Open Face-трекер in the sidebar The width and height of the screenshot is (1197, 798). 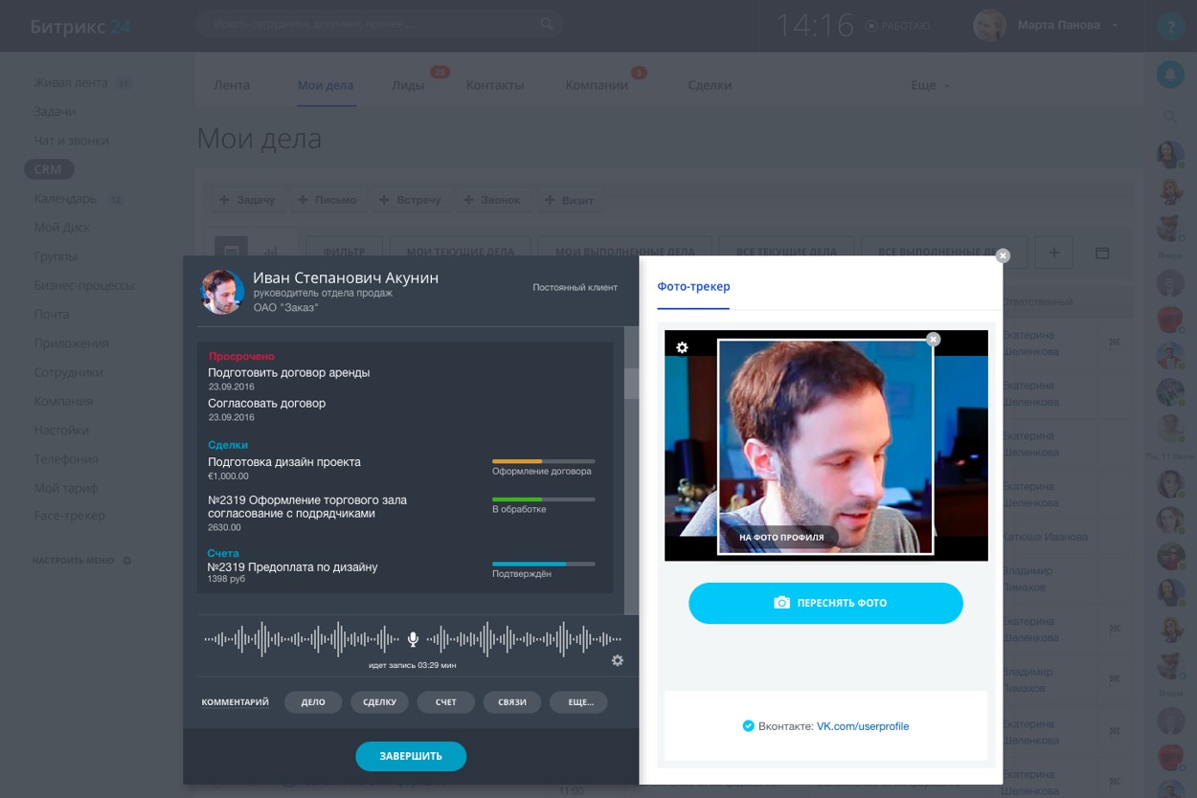(69, 516)
